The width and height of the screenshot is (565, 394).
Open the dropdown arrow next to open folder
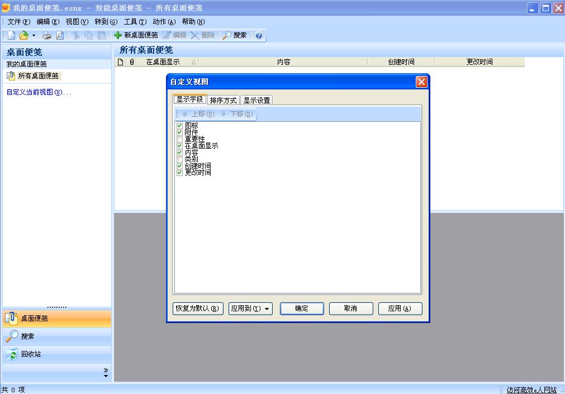tap(34, 35)
